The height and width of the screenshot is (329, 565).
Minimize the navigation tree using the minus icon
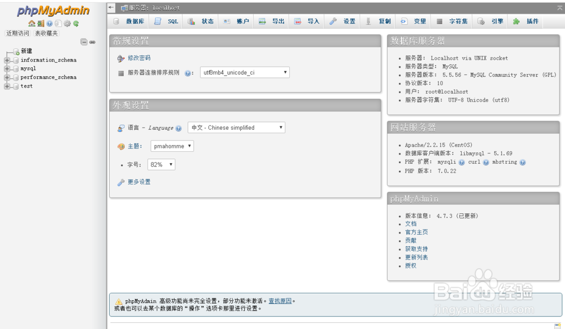pos(84,42)
